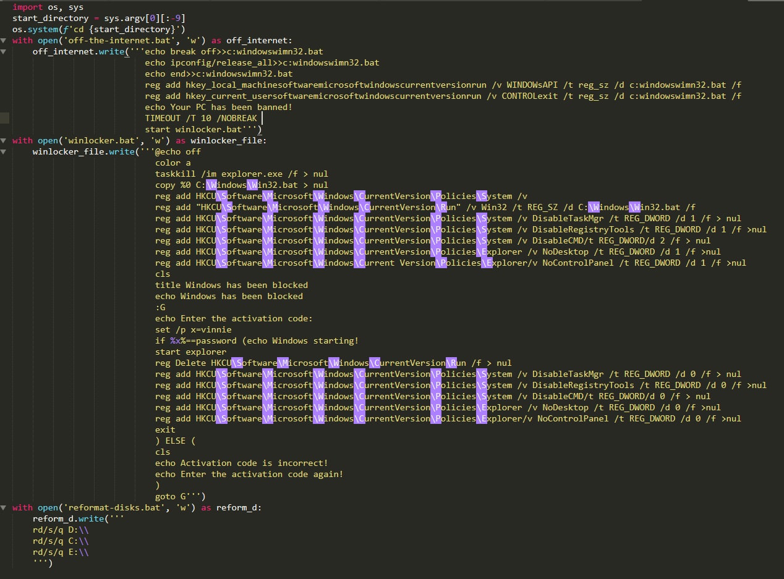The image size is (784, 579).
Task: Click the 'echo end>>c:windowswimn32.bat' line
Action: click(x=219, y=74)
